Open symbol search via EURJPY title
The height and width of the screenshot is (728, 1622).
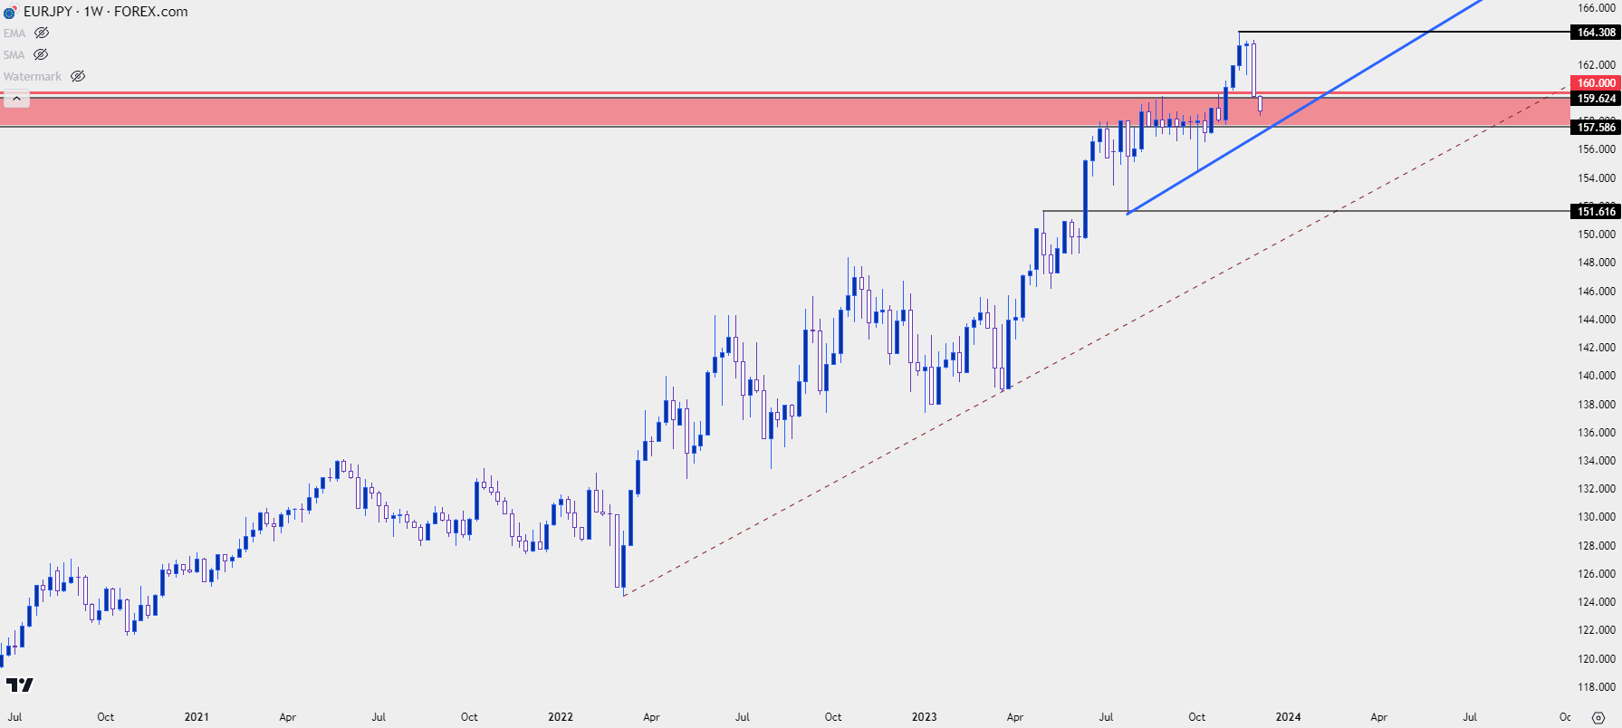[x=48, y=12]
